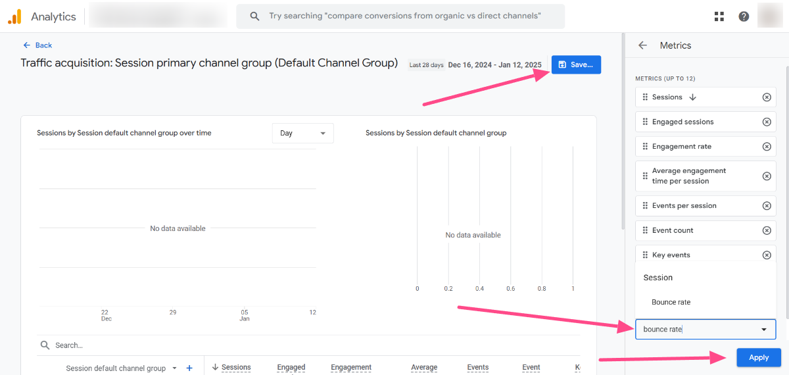This screenshot has width=789, height=375.
Task: Remove the Key events metric
Action: pyautogui.click(x=767, y=255)
